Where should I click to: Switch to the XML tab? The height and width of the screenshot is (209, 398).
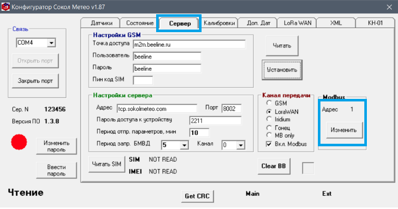[x=336, y=23]
